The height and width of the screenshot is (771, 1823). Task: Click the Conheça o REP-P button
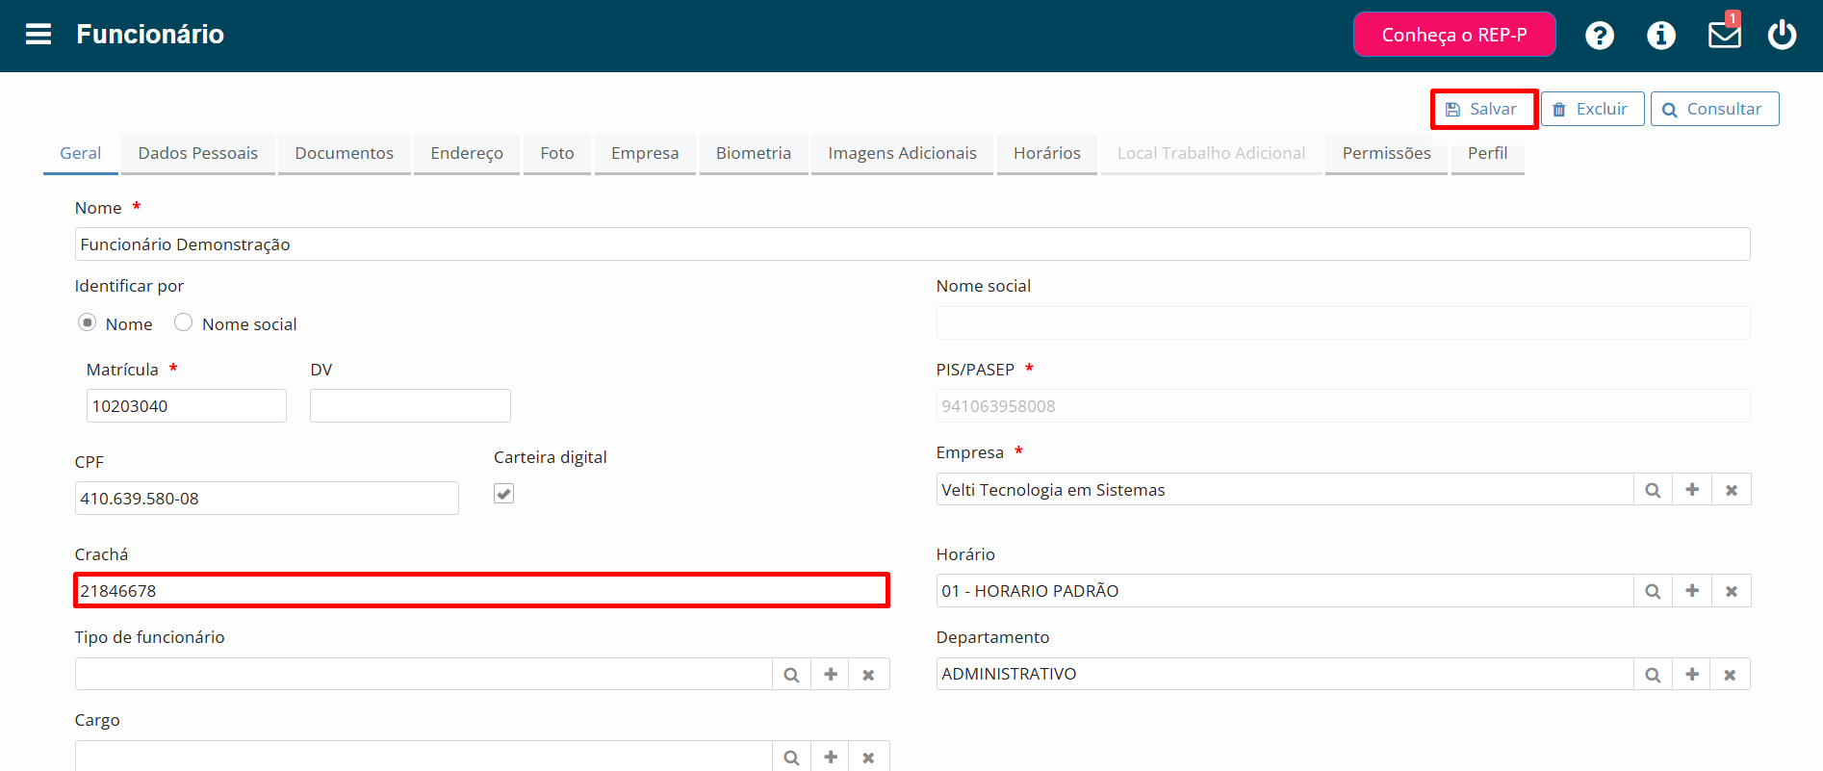click(1454, 35)
